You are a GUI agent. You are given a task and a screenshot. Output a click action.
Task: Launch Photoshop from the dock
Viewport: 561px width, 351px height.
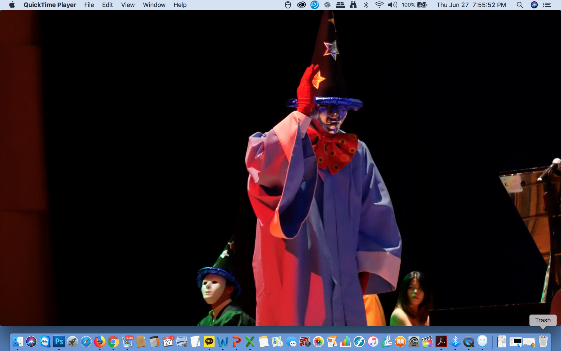click(59, 341)
